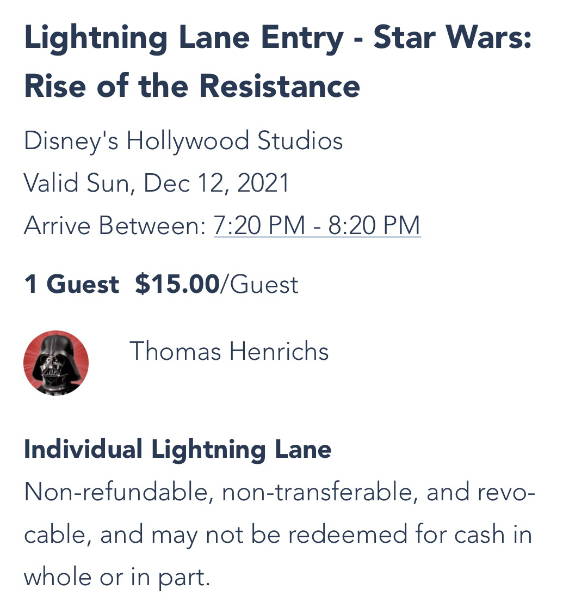Viewport: 563px width, 607px height.
Task: Open the 7:20 PM - 8:20 PM arrival link
Action: [317, 225]
